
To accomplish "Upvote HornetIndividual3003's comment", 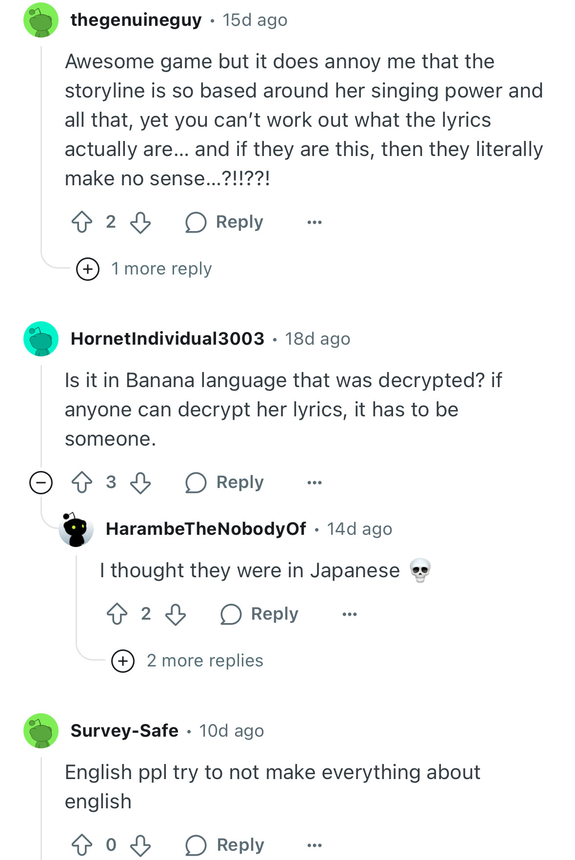I will (82, 483).
